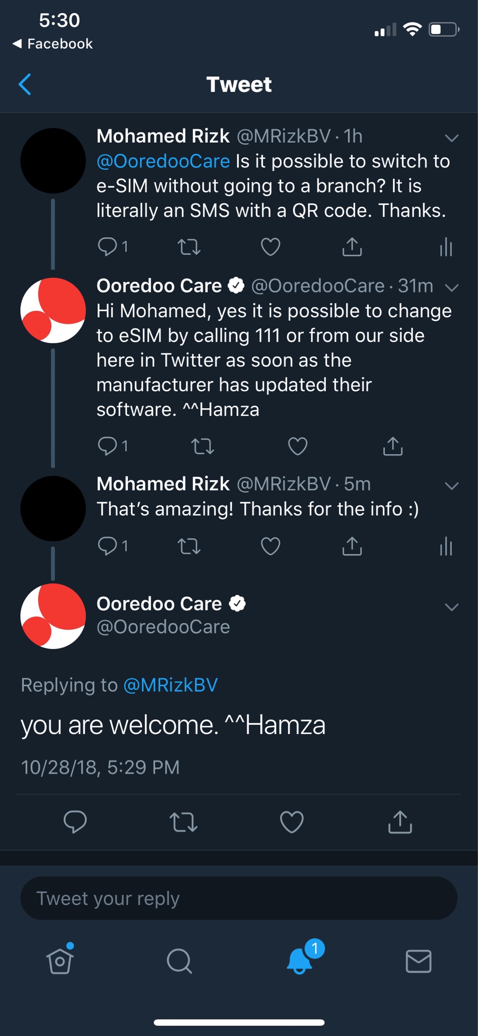This screenshot has width=478, height=1036.
Task: Like the 'That's amazing' tweet
Action: pos(270,546)
